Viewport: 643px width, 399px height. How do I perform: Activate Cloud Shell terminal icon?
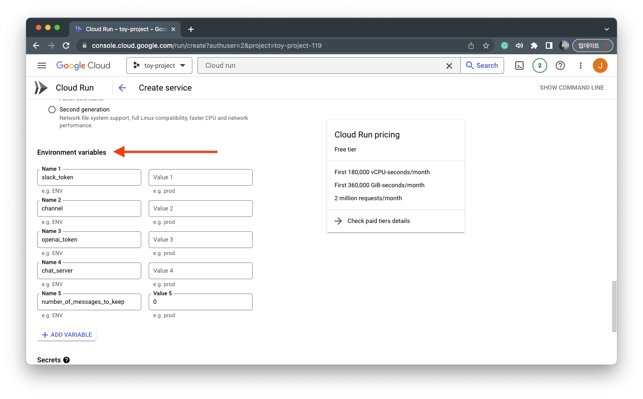[519, 65]
